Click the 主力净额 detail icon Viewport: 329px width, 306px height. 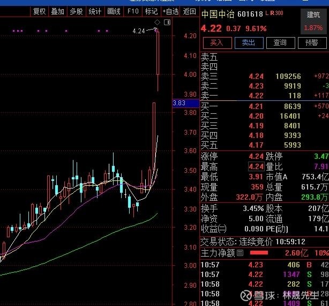point(240,253)
